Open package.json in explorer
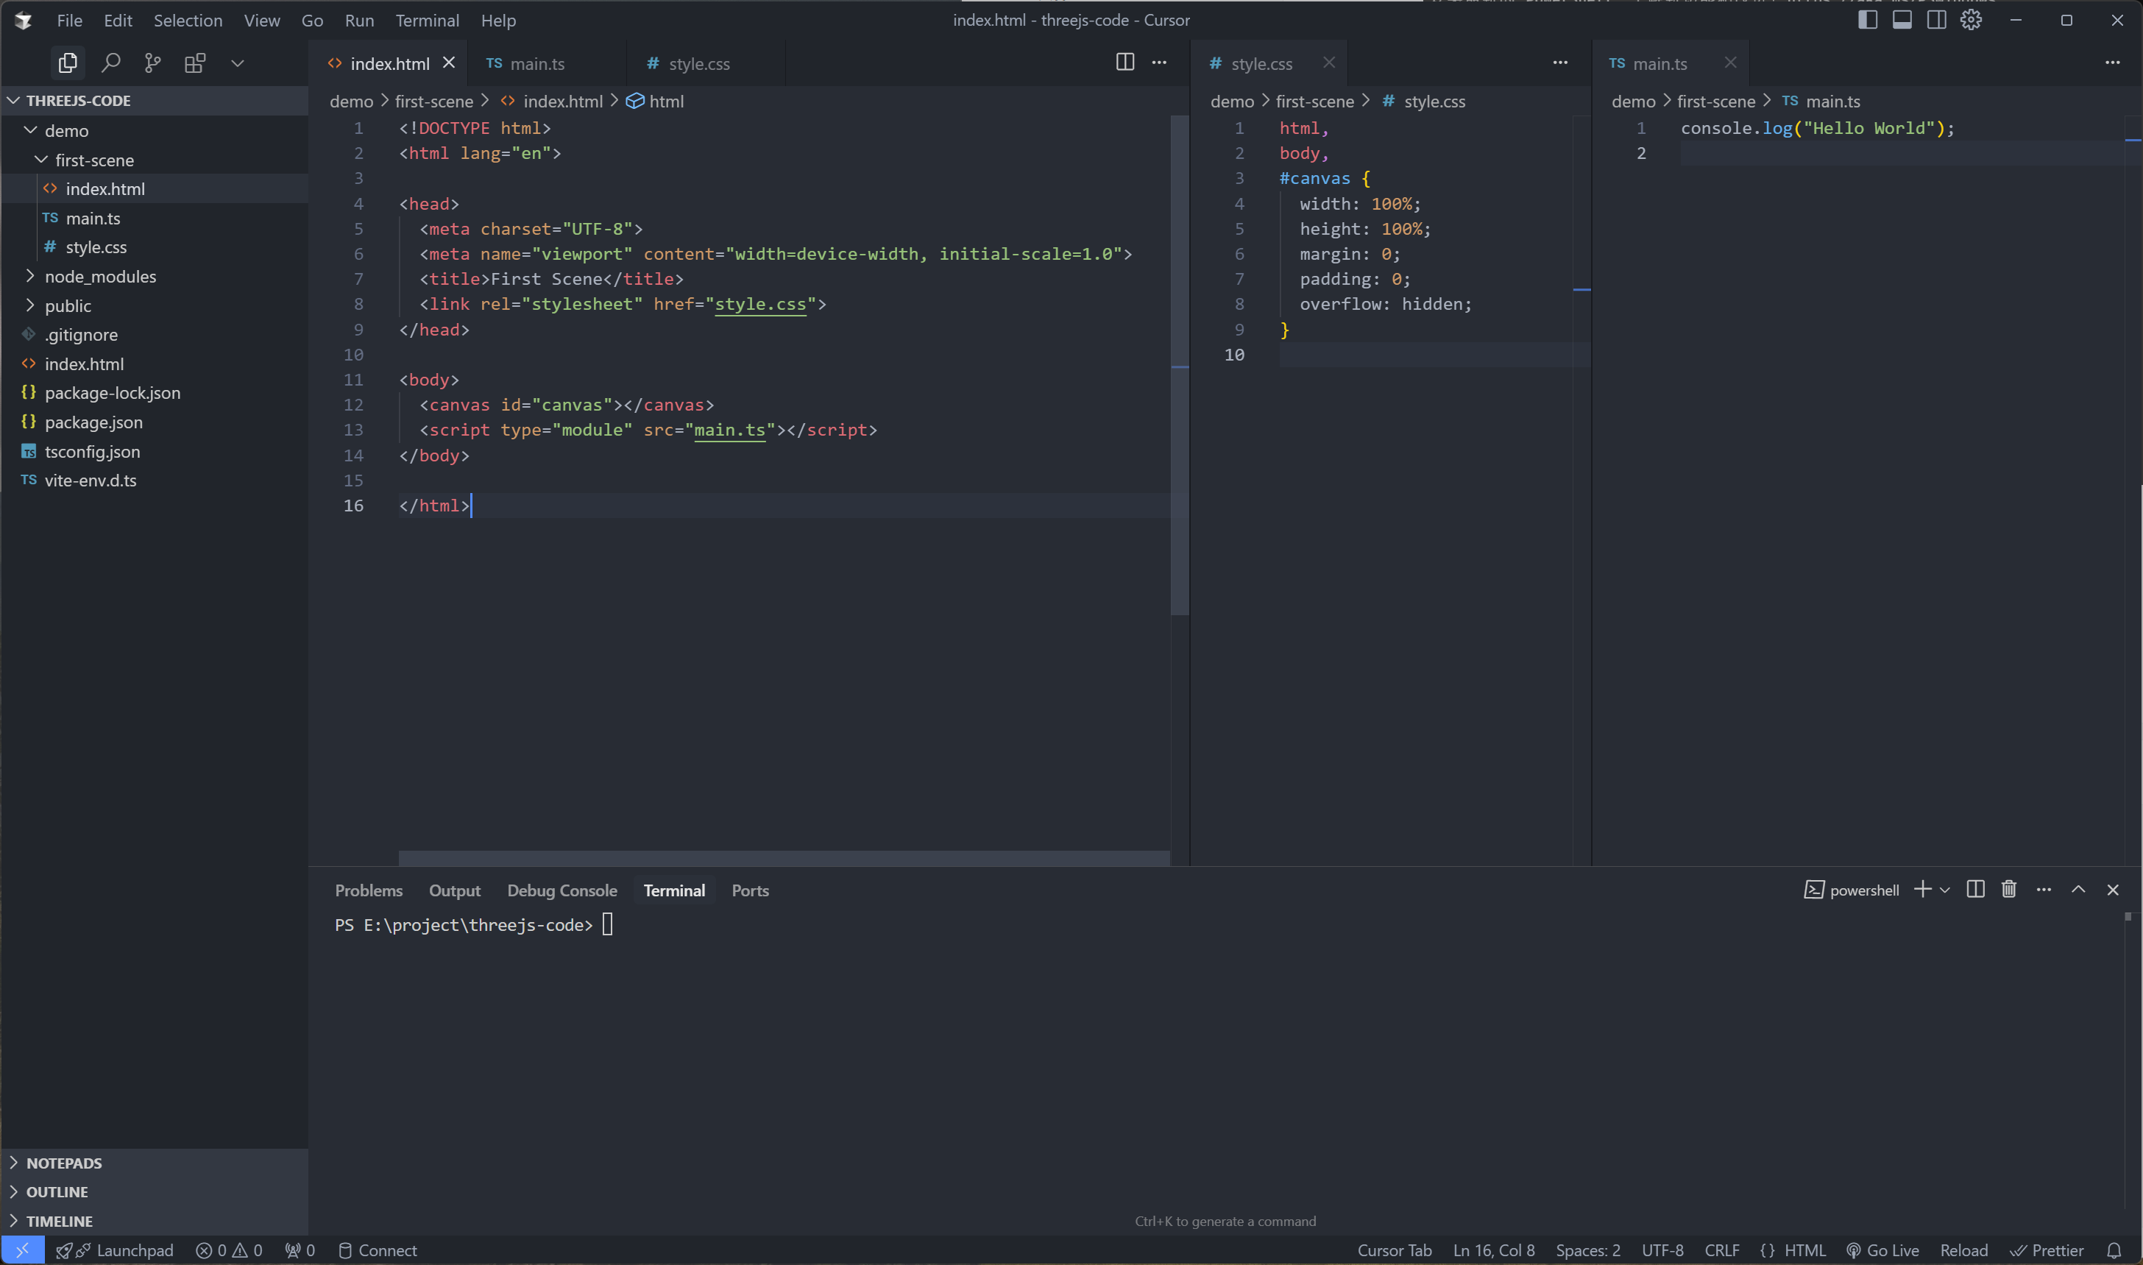 point(155,422)
